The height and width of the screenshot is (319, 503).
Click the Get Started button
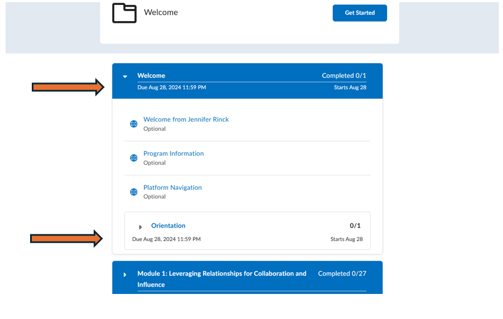(360, 13)
